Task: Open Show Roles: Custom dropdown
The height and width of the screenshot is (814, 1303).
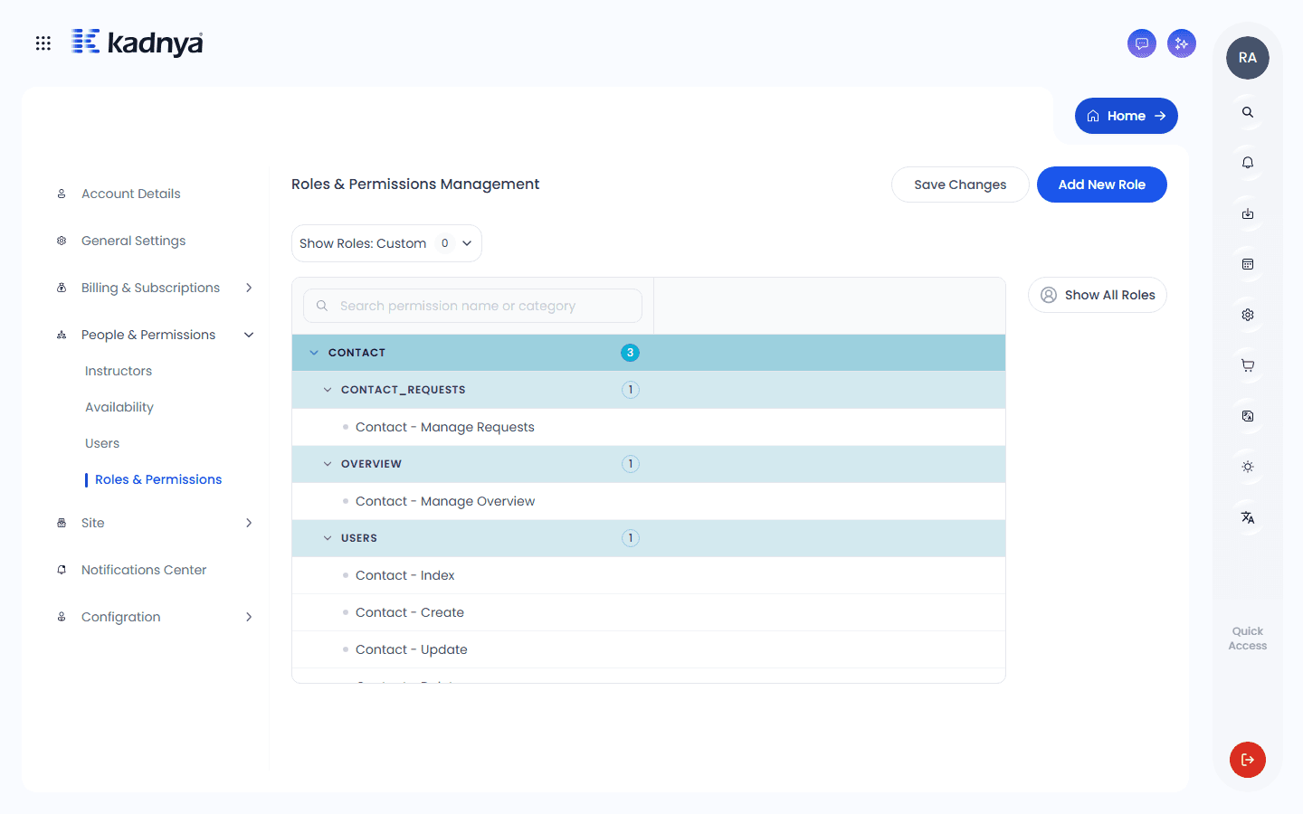Action: (386, 243)
